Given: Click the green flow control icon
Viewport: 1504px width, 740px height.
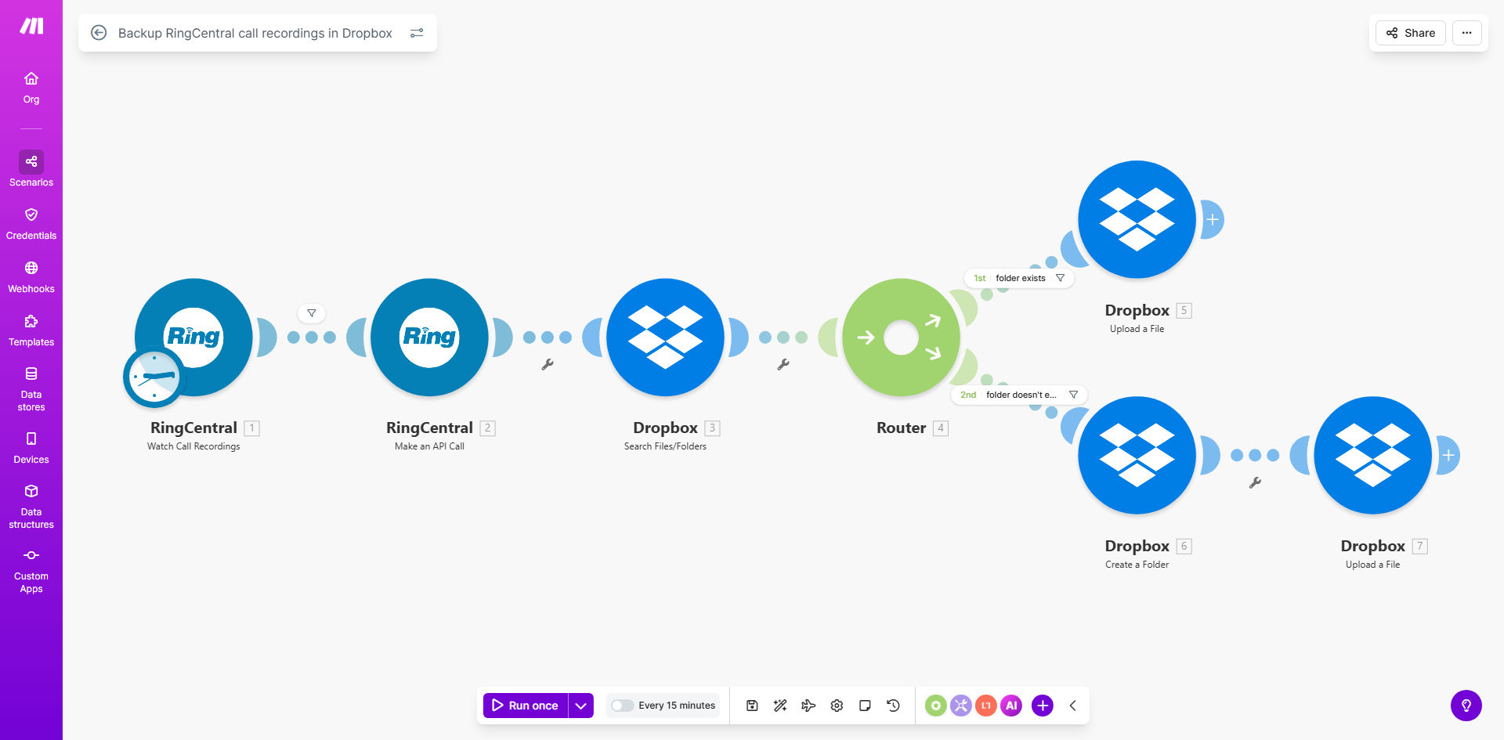Looking at the screenshot, I should tap(935, 706).
